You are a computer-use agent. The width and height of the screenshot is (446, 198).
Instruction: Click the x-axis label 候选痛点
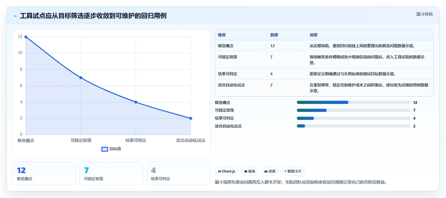point(26,140)
